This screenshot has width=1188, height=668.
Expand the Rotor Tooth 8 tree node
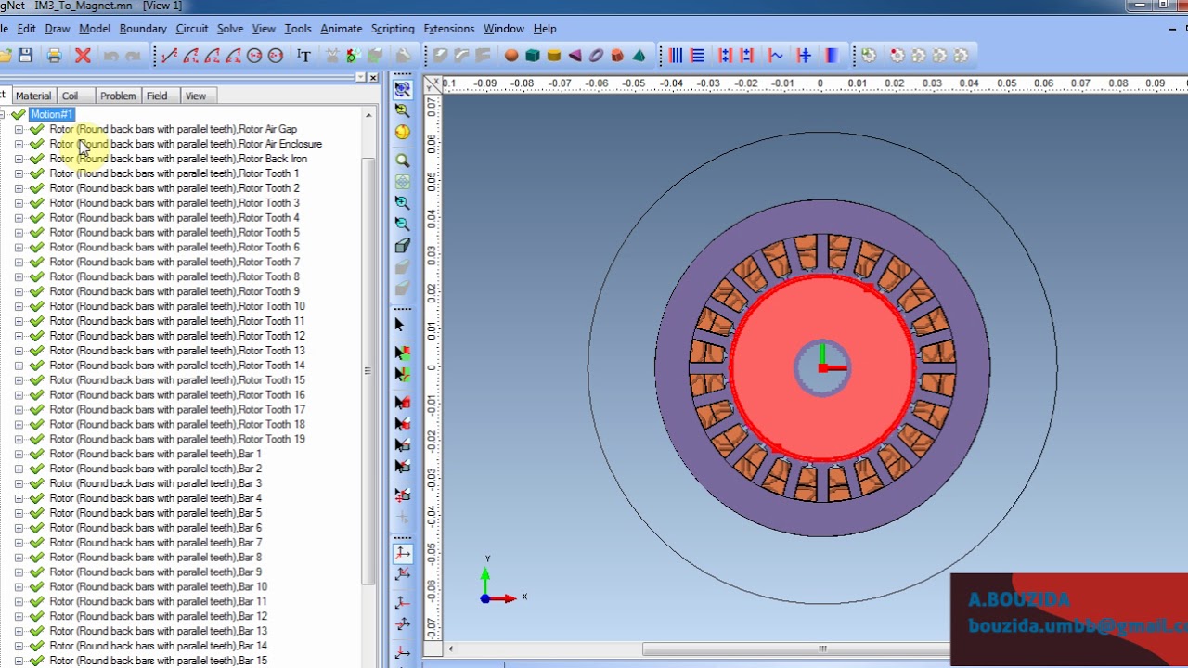(x=19, y=276)
